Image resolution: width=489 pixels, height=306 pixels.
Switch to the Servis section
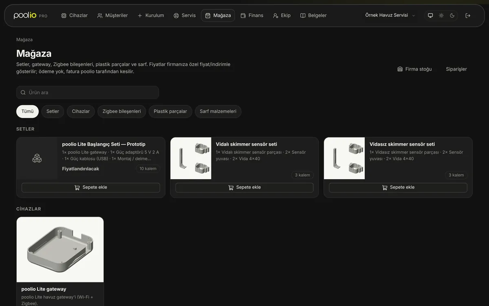point(185,16)
